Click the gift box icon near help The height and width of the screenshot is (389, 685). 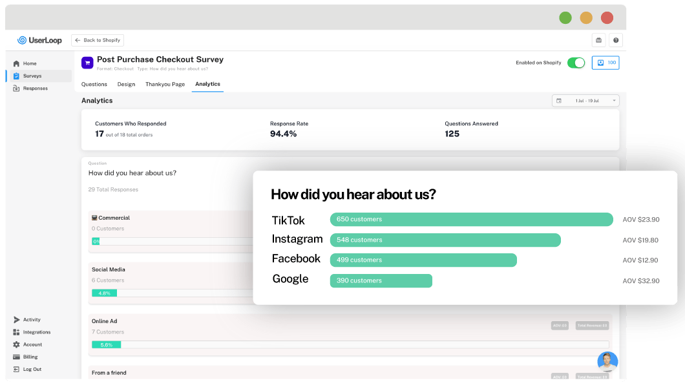[x=598, y=39]
